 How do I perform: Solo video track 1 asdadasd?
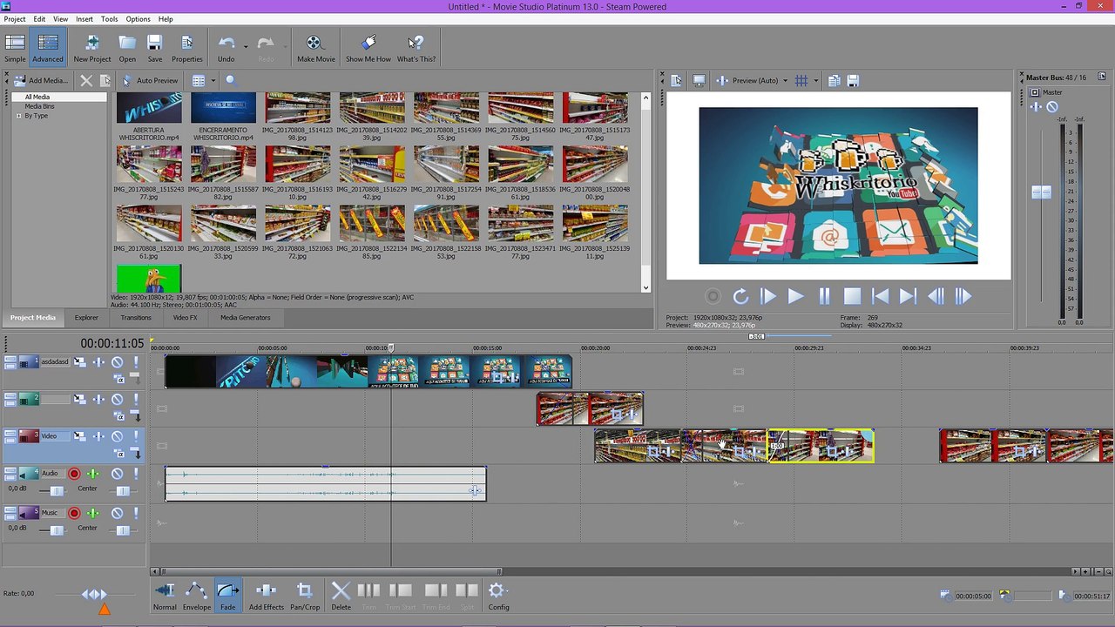coord(135,362)
